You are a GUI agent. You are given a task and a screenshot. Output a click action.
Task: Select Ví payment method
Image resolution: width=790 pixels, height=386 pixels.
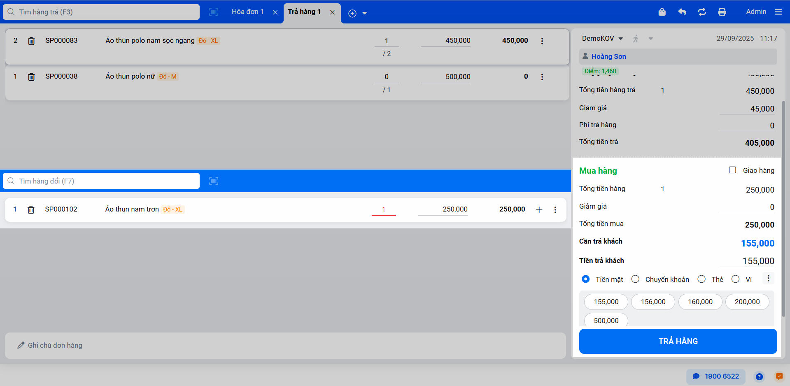pos(735,279)
